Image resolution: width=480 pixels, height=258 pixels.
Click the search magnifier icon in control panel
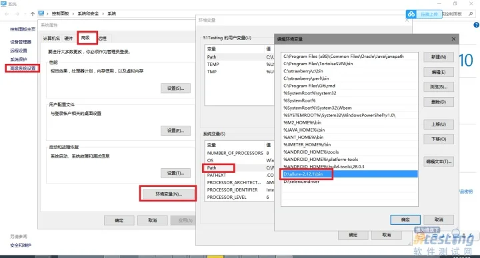(x=471, y=14)
